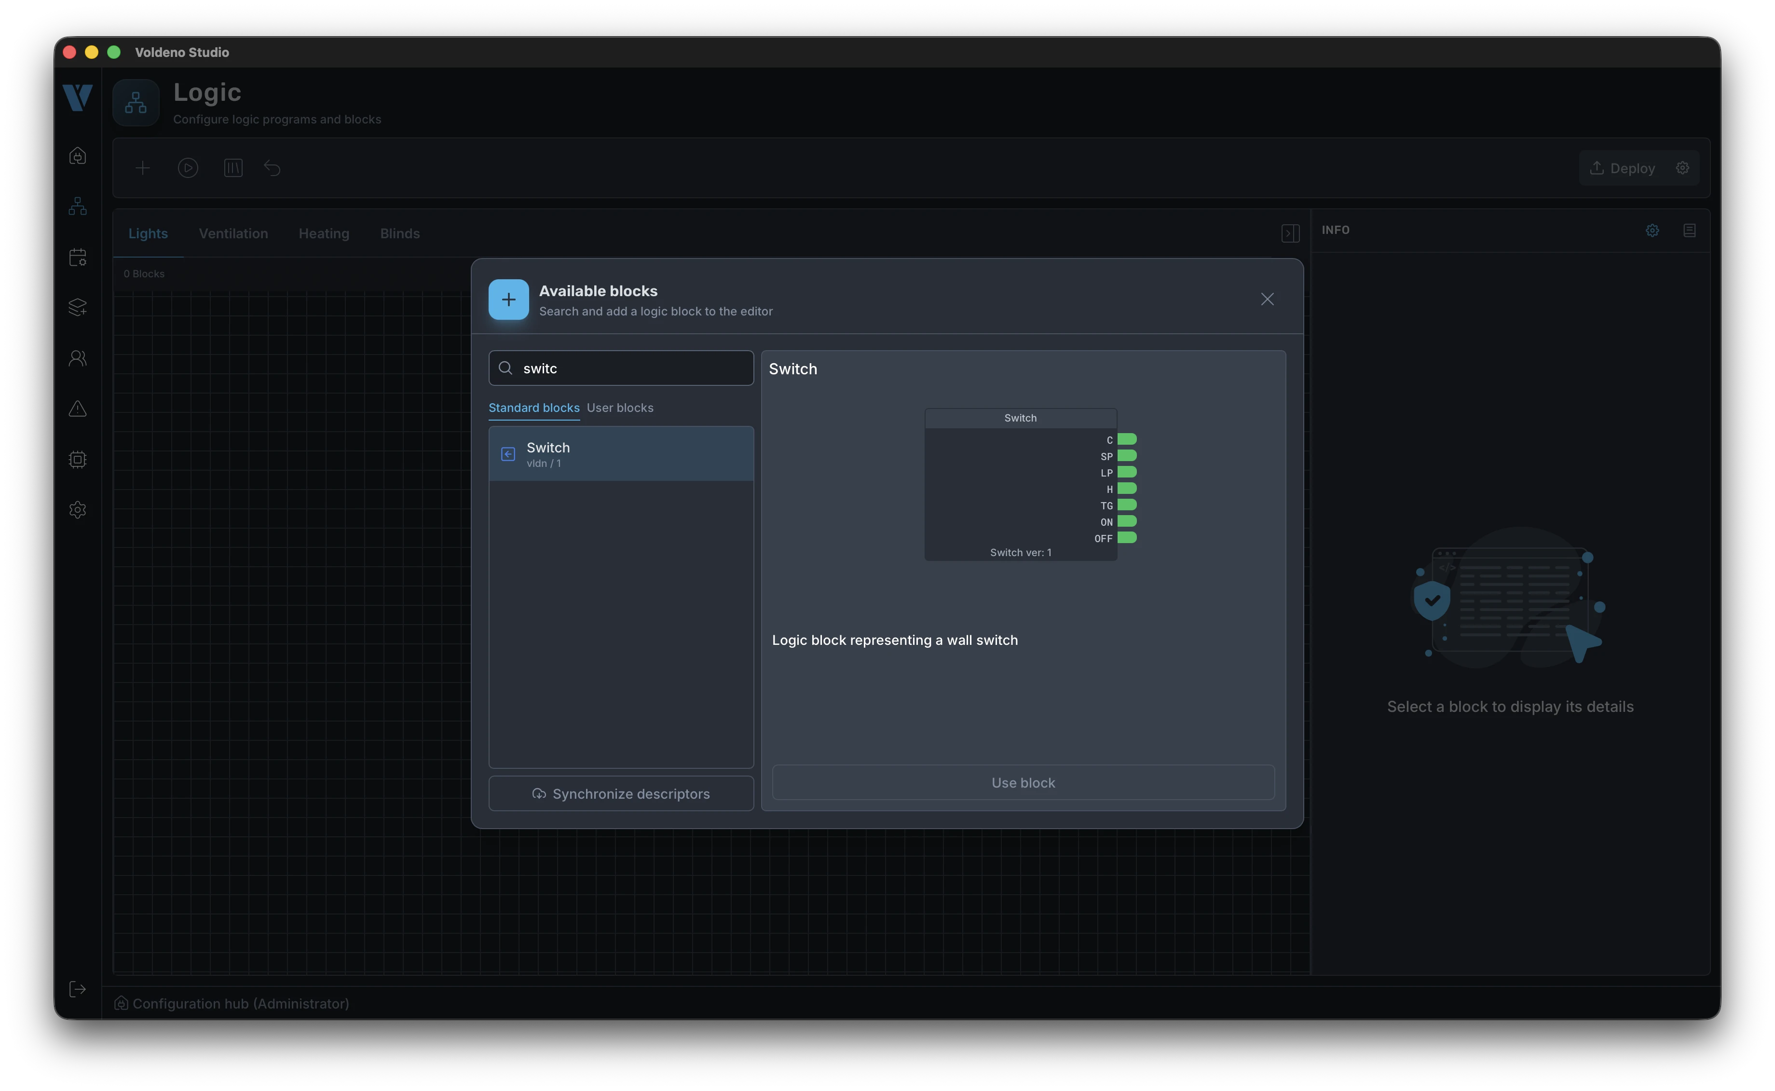1775x1091 pixels.
Task: Open the calendar schedule sidebar icon
Action: 77,257
